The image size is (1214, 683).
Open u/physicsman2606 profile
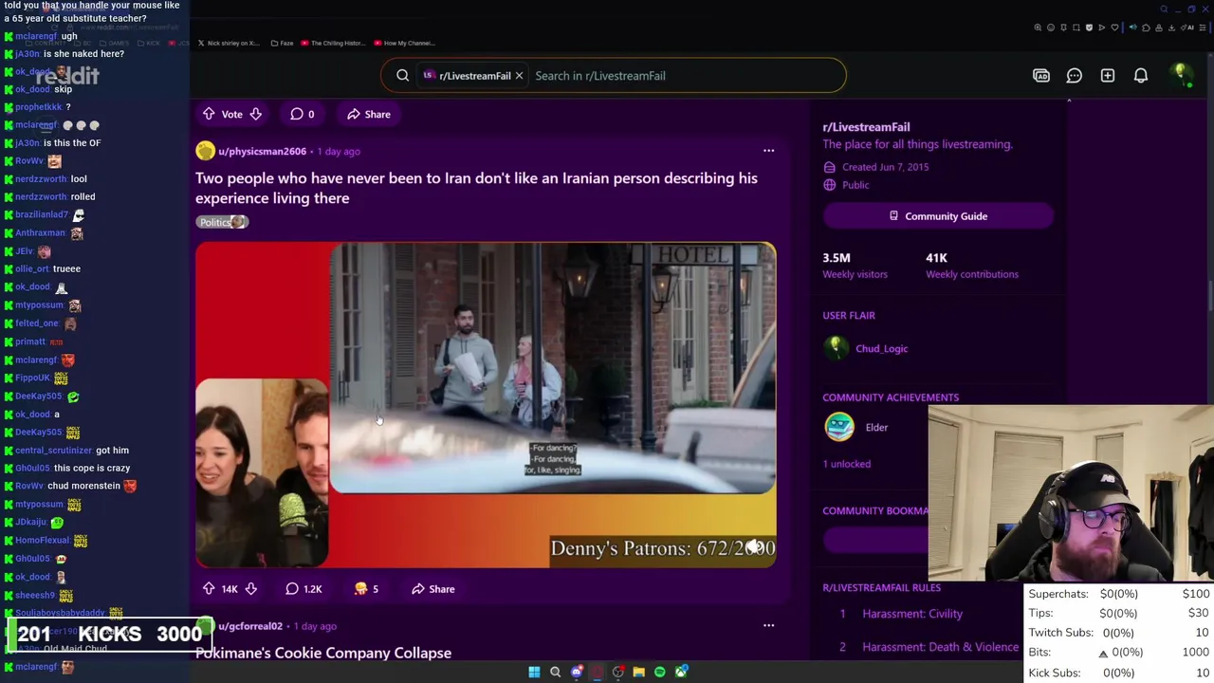(262, 151)
